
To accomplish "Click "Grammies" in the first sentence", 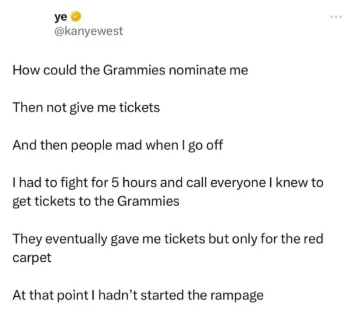I will (x=134, y=70).
